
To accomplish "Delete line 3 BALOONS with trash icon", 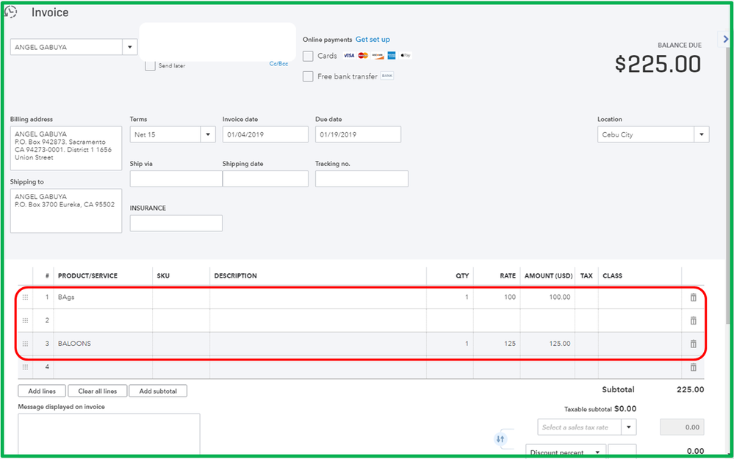I will tap(694, 344).
